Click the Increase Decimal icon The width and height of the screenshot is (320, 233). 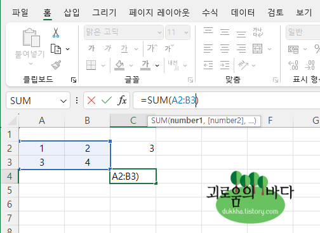click(293, 65)
